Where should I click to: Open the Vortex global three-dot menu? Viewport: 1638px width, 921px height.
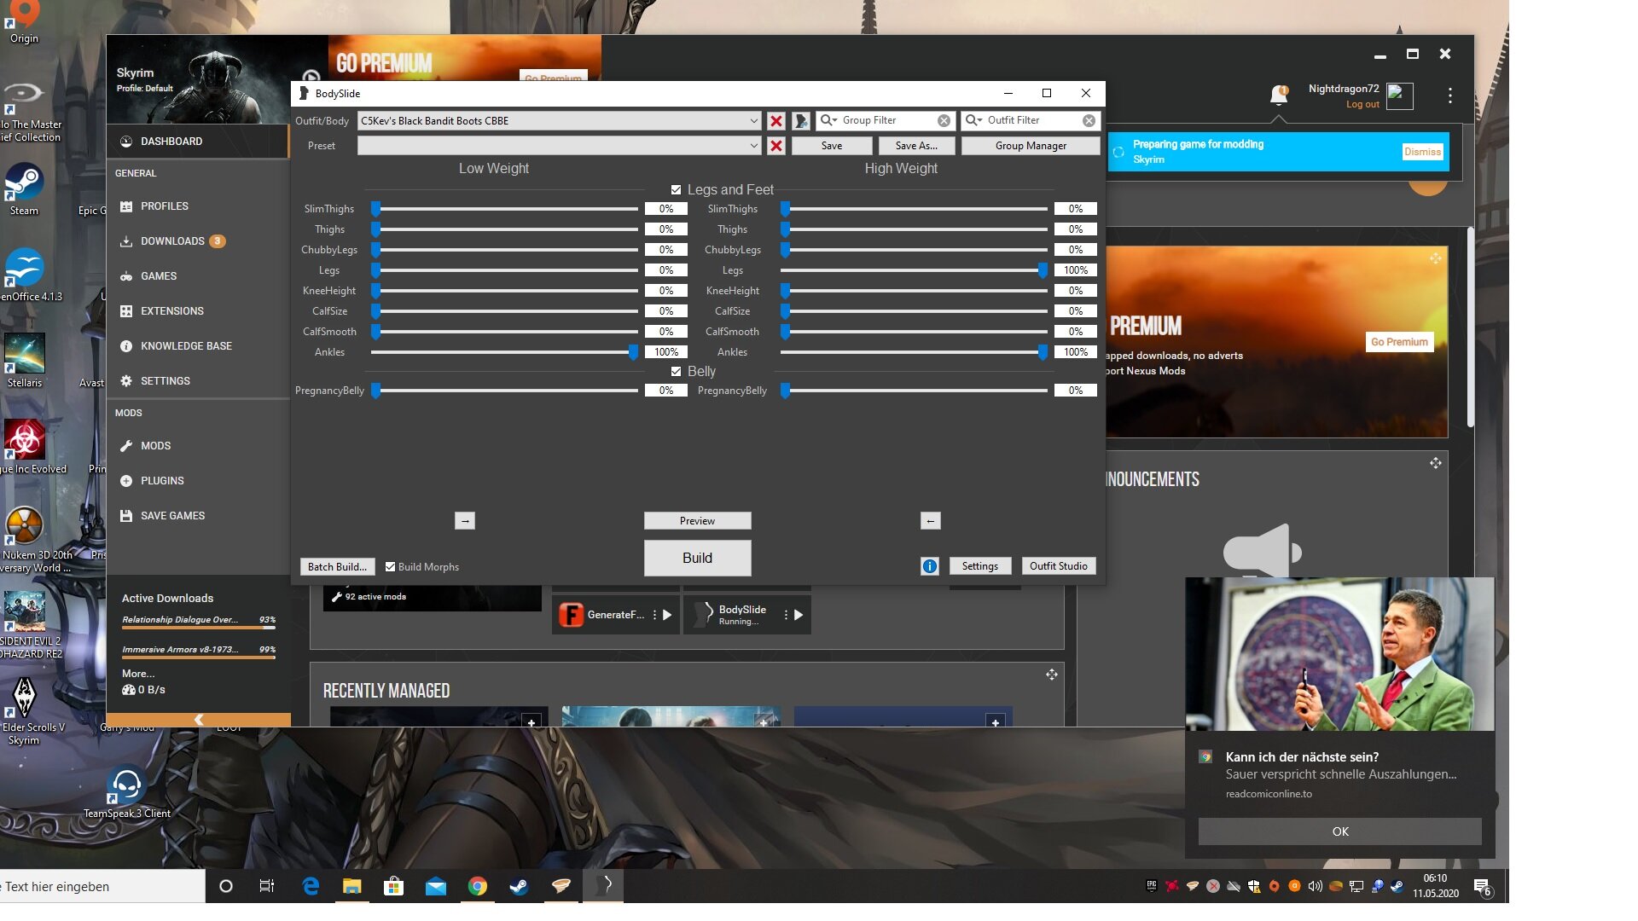click(x=1449, y=96)
